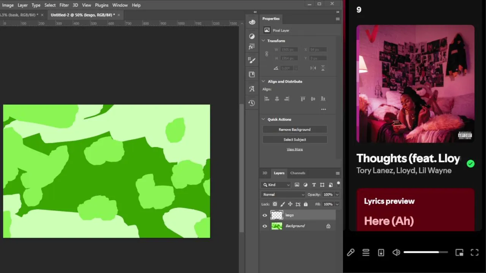
Task: Open Spotify miniplayer icon
Action: [x=459, y=253]
